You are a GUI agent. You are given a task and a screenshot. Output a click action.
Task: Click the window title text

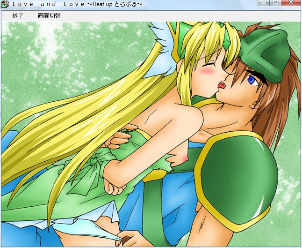[77, 4]
